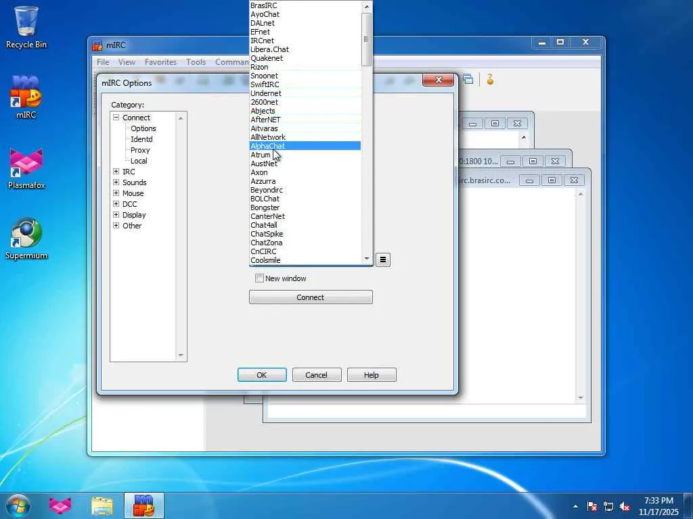
Task: Click the Windows Start orb
Action: [18, 505]
